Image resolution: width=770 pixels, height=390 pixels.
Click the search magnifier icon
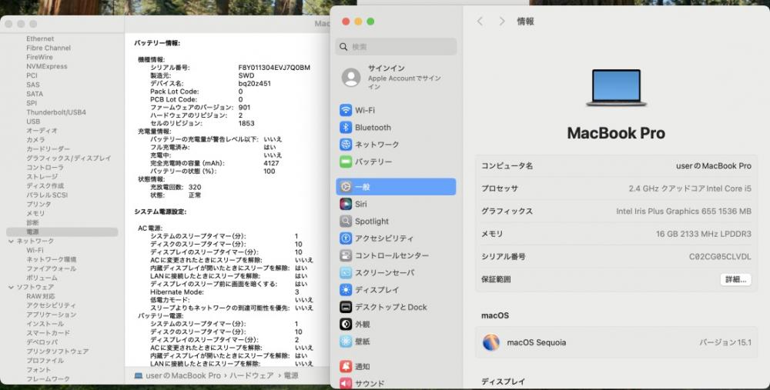coord(343,47)
